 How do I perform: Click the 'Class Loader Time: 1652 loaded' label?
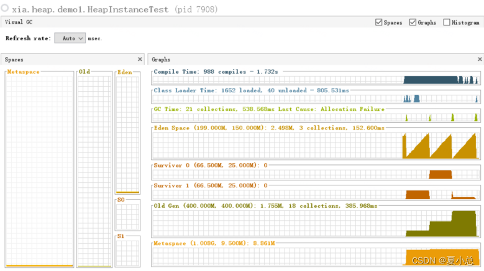coord(208,91)
